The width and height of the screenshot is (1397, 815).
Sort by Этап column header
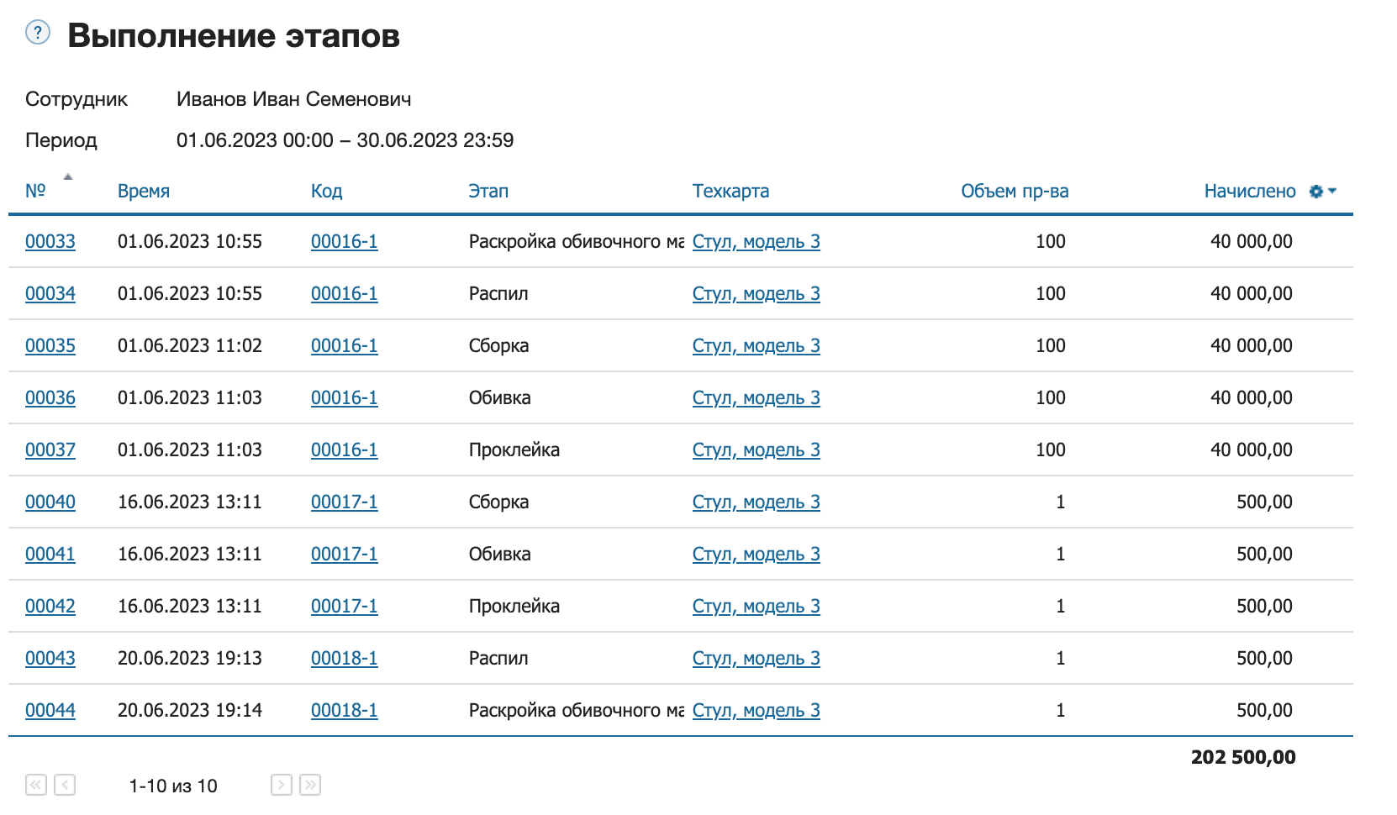tap(488, 191)
